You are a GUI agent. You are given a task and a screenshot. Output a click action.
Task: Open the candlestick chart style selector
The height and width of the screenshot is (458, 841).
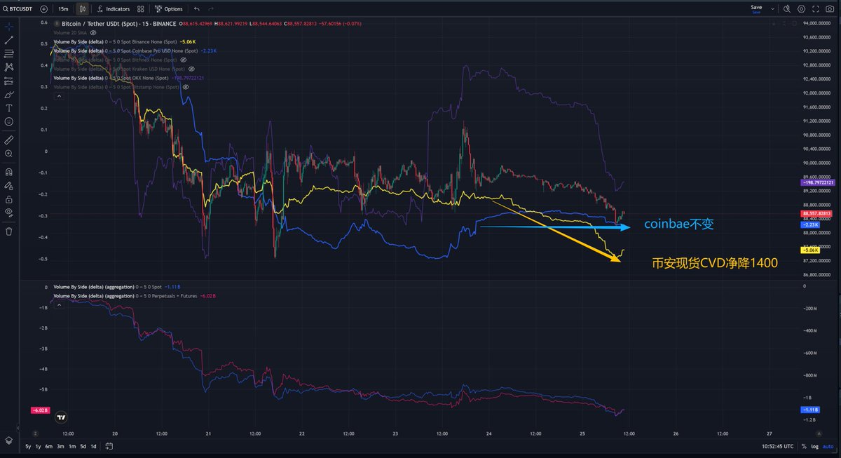pos(83,9)
